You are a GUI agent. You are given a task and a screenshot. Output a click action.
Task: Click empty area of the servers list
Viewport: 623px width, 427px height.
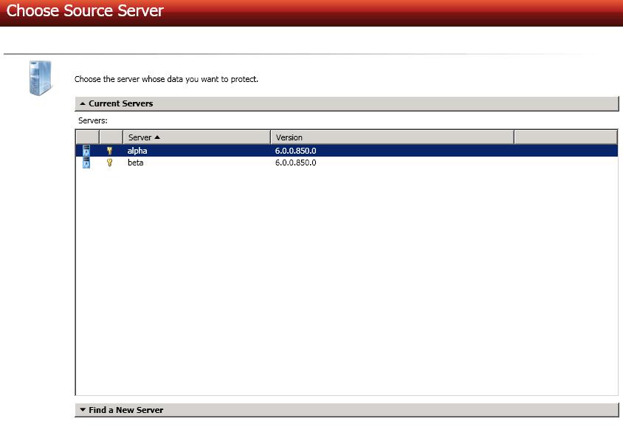347,281
